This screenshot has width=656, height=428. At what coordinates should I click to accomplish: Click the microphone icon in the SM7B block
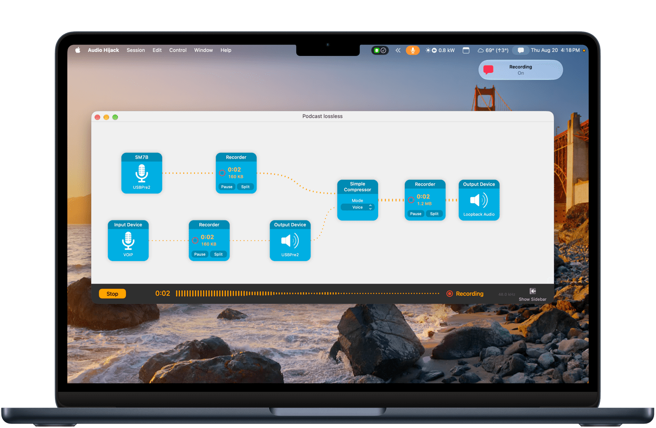[141, 173]
